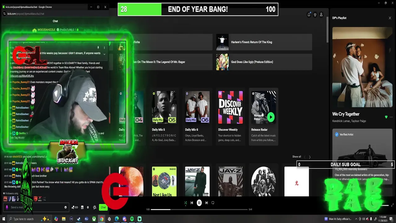This screenshot has height=223, width=396.
Task: Remove We Cry Together from liked songs
Action: coord(386,117)
